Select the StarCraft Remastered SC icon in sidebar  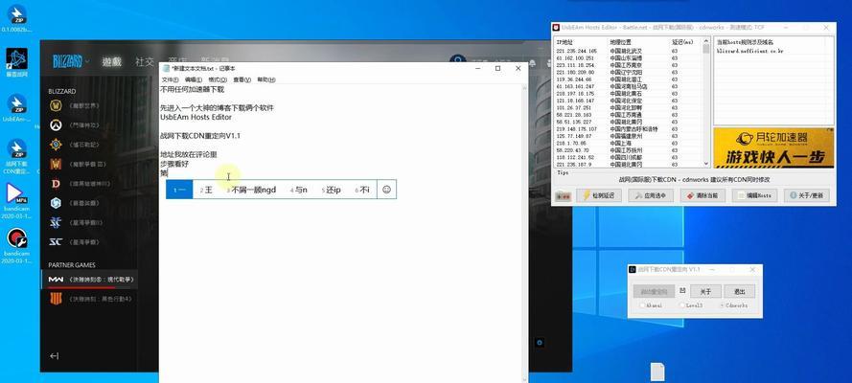[56, 242]
